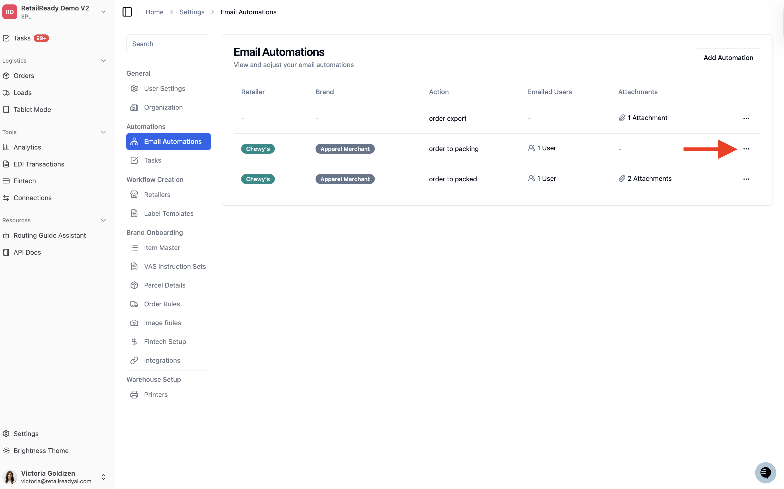The width and height of the screenshot is (784, 489).
Task: Collapse the Tools section chevron
Action: pyautogui.click(x=104, y=132)
